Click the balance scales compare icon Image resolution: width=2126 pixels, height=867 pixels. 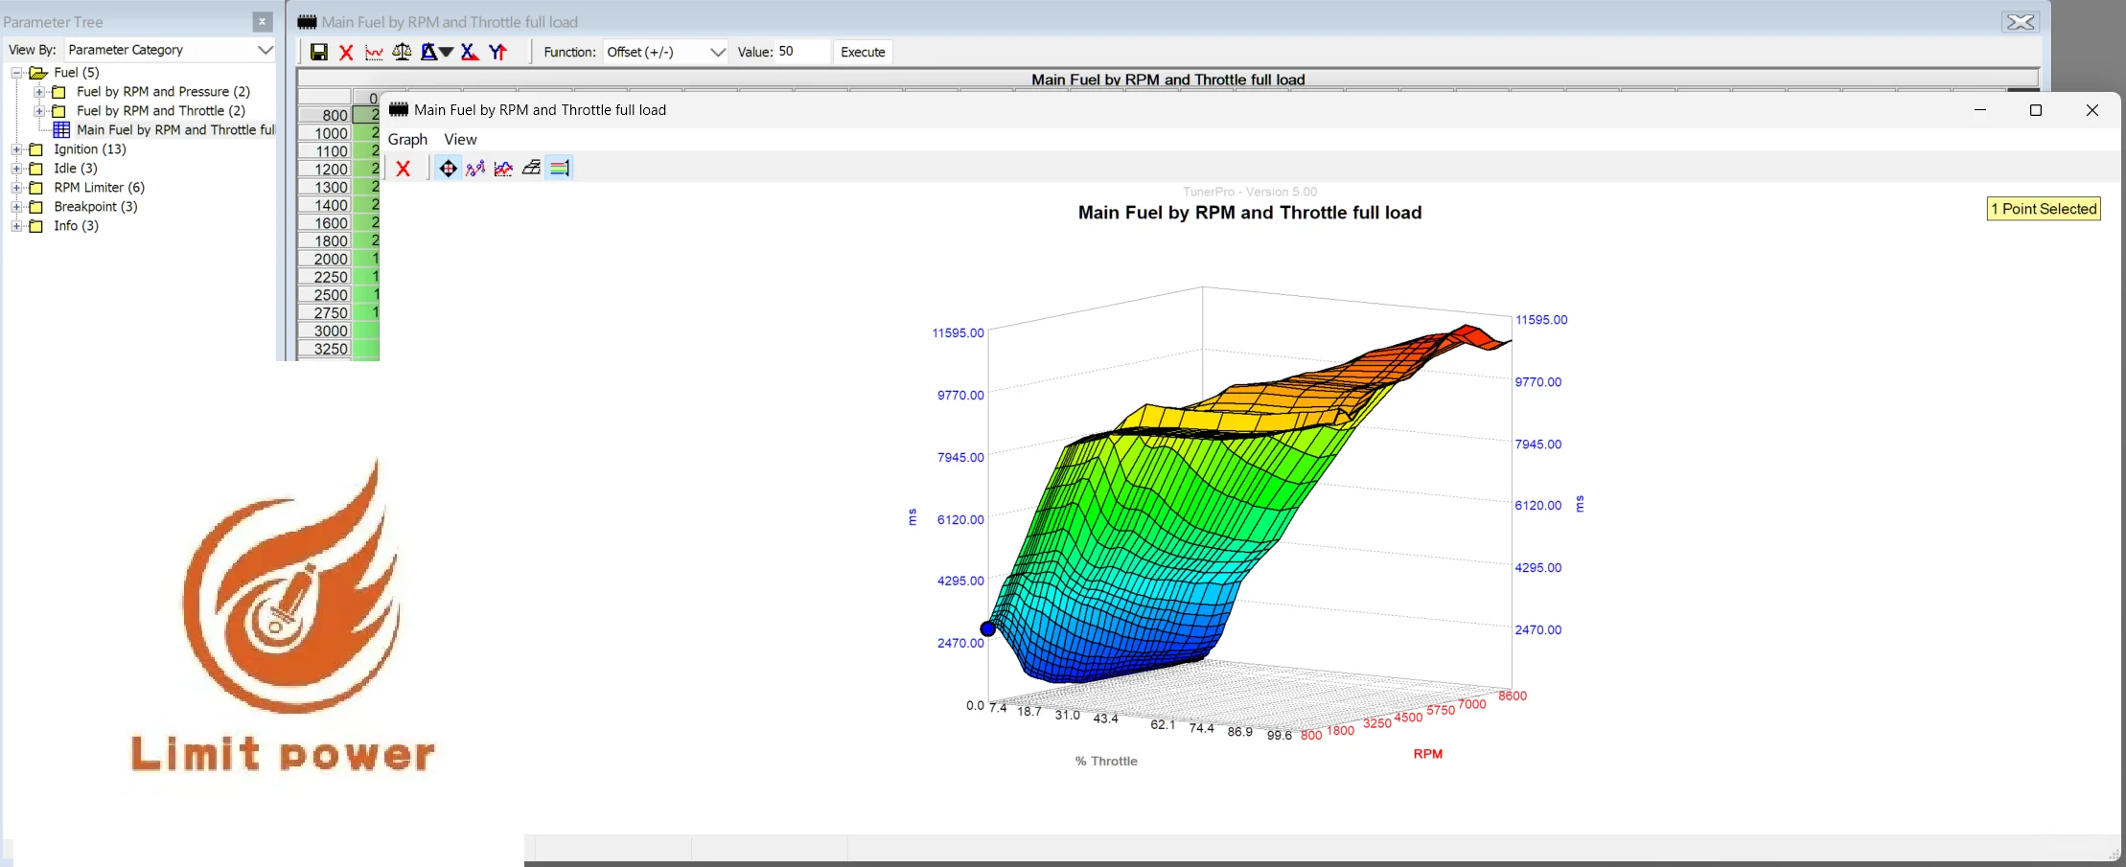(x=402, y=53)
